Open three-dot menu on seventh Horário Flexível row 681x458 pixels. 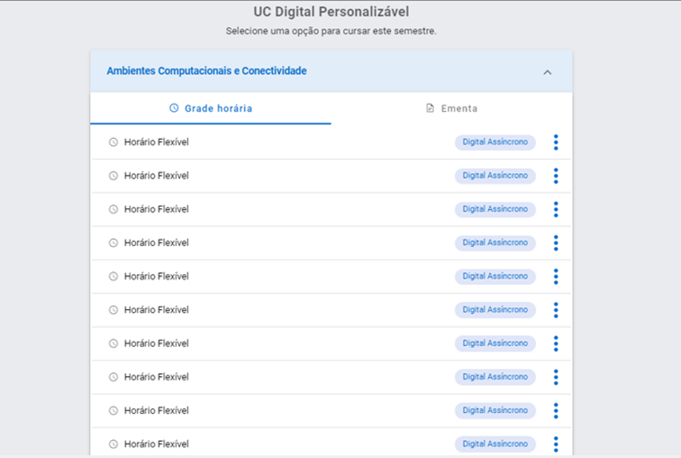click(x=556, y=343)
